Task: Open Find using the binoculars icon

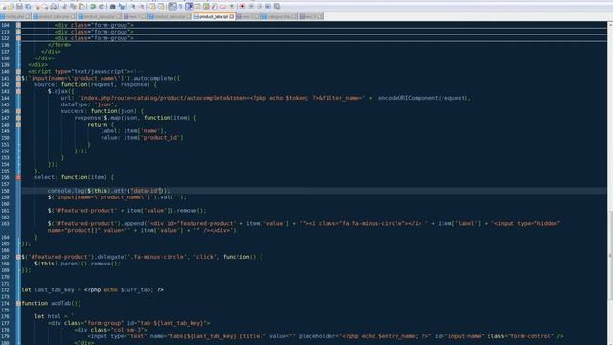Action: [112, 7]
